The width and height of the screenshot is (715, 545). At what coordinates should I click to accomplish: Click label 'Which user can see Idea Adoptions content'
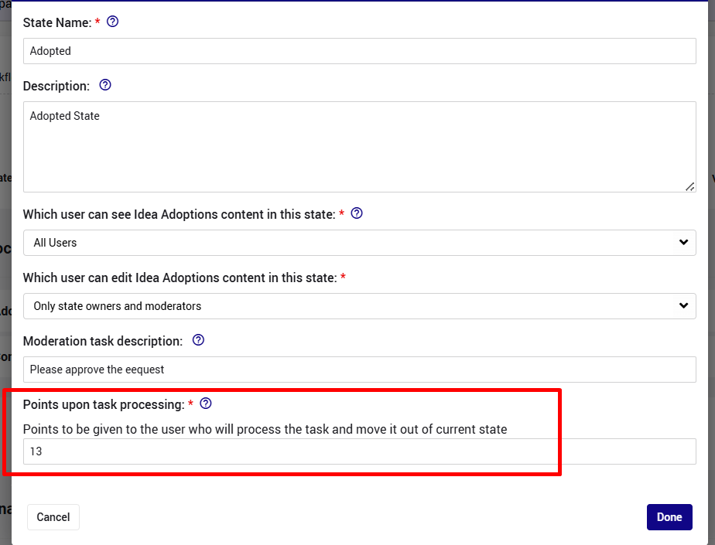[x=180, y=214]
